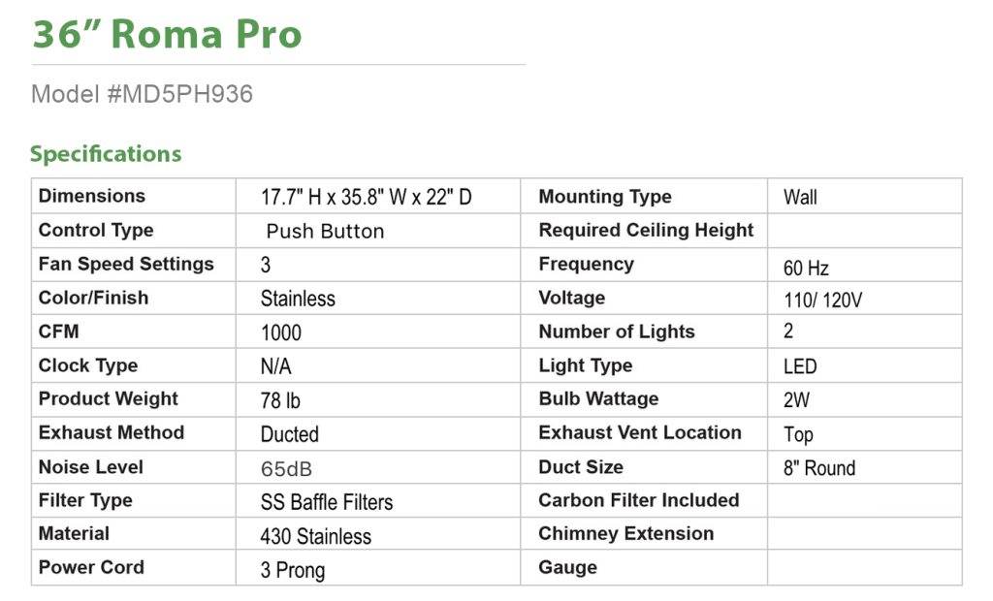Click the SS Baffle Filters value
The image size is (993, 601).
[327, 502]
